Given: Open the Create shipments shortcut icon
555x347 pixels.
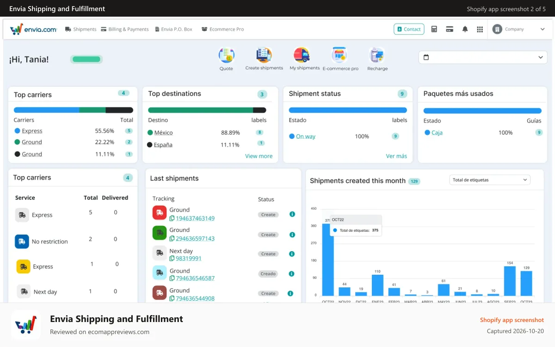Looking at the screenshot, I should (x=264, y=56).
